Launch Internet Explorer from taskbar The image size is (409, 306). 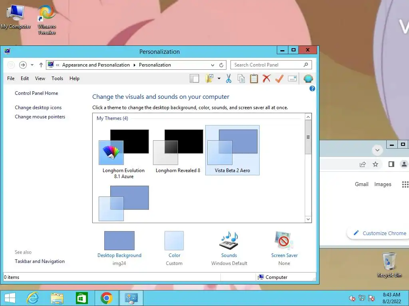pyautogui.click(x=33, y=298)
